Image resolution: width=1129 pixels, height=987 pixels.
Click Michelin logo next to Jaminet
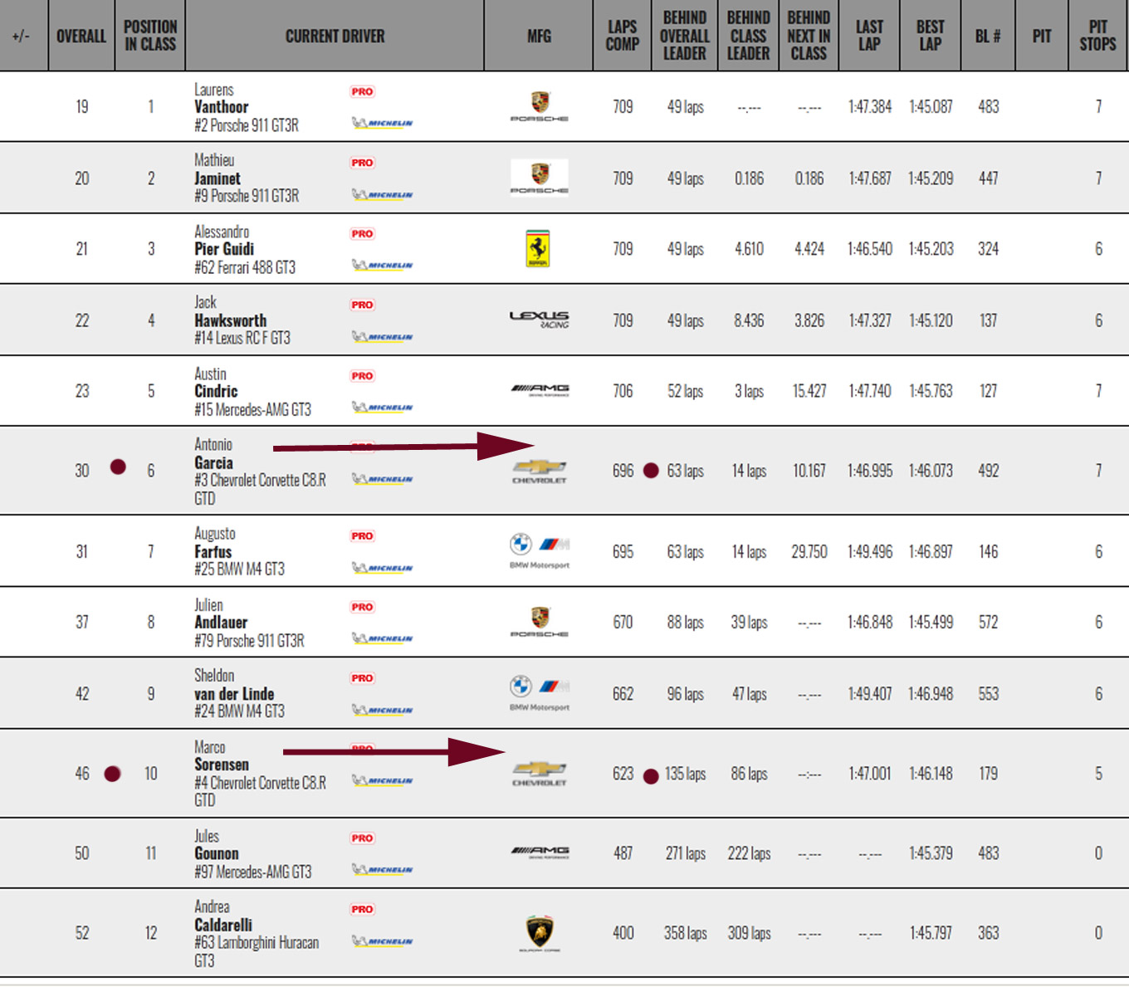pyautogui.click(x=383, y=195)
